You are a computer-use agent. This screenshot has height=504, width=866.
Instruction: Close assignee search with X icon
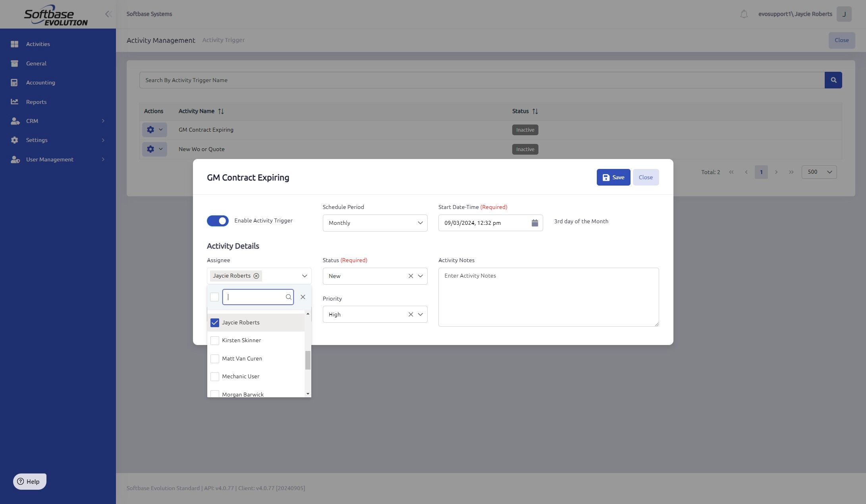303,297
